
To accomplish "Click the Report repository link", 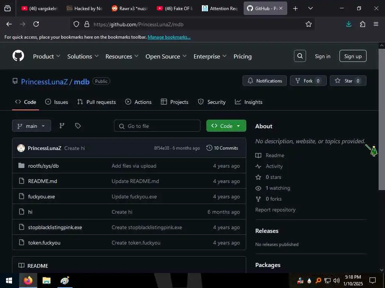I will point(275,210).
